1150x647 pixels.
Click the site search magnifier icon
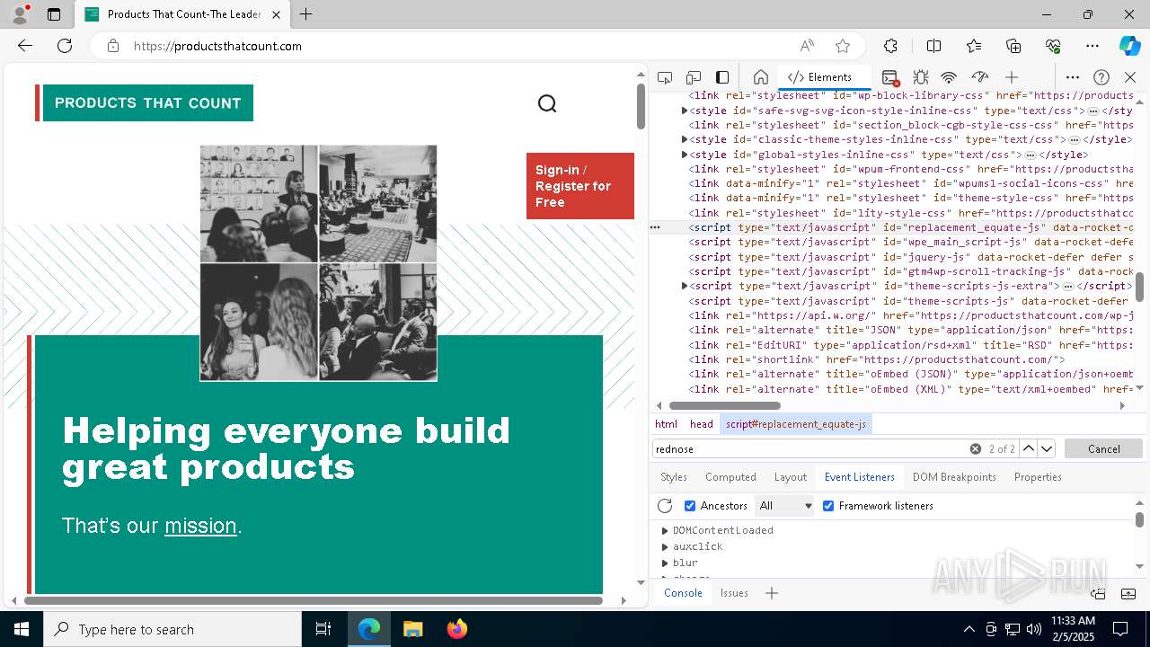click(547, 104)
